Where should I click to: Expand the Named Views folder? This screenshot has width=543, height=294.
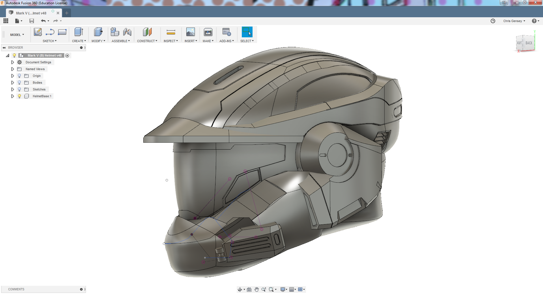[12, 69]
